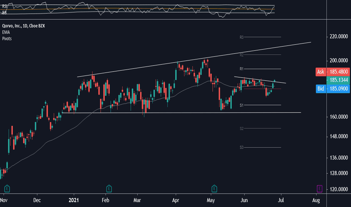
Task: Click the Jul label on time axis
Action: point(281,200)
